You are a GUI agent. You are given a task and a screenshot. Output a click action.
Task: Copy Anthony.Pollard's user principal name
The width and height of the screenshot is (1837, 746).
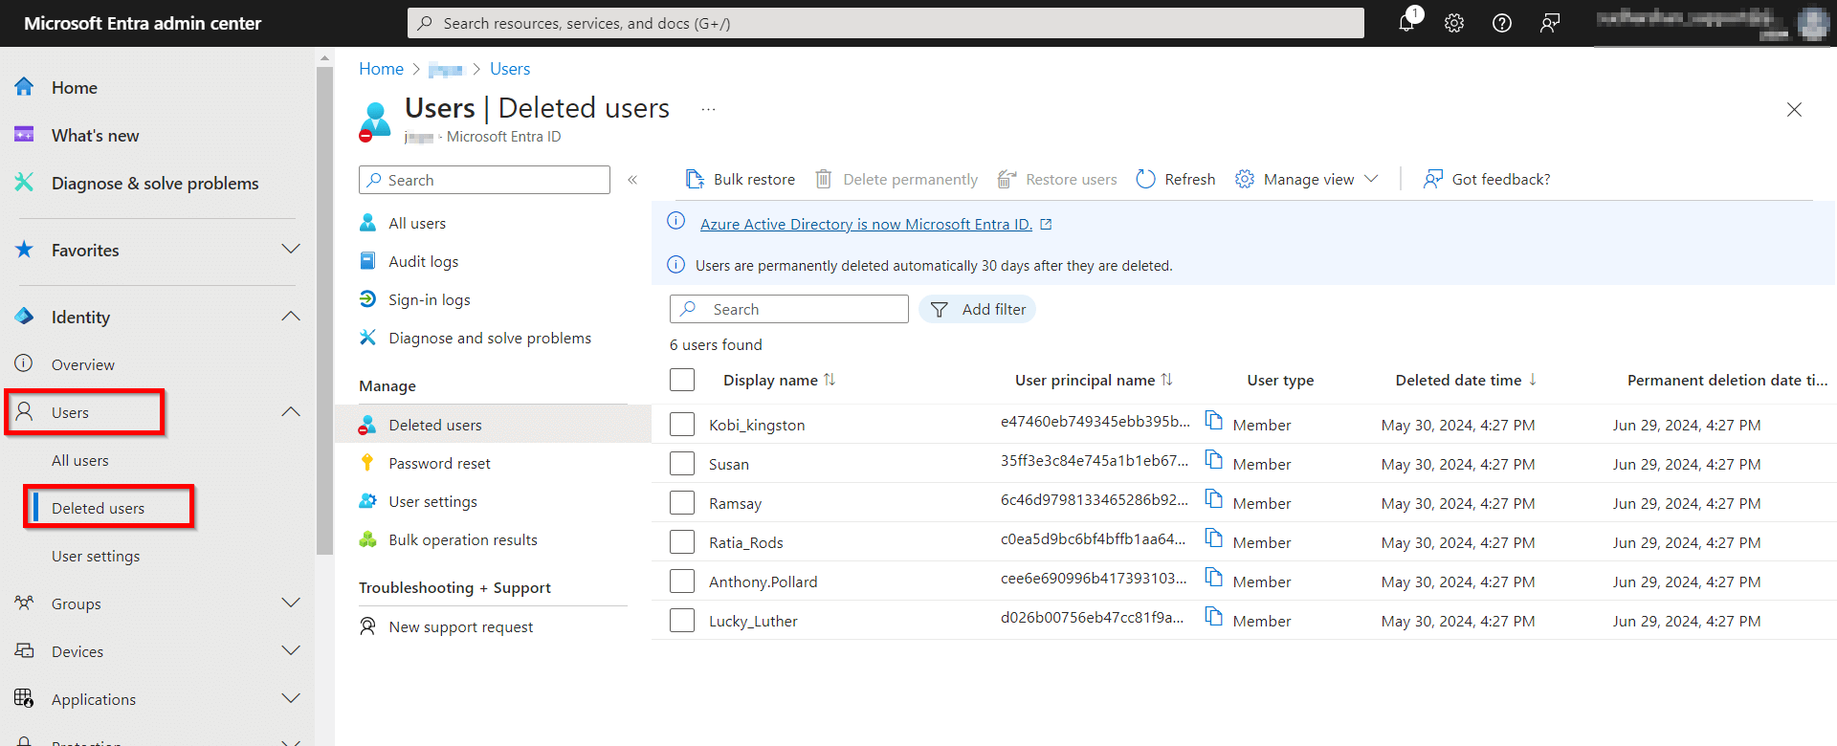[1213, 577]
